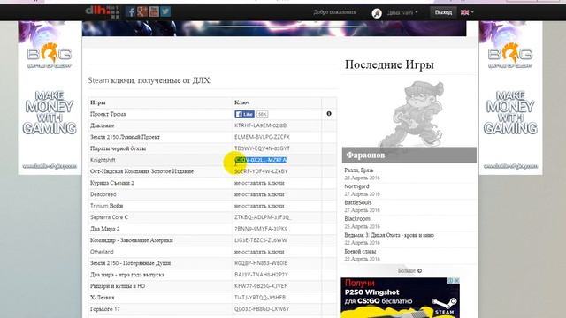This screenshot has width=566, height=318.
Task: Click the Х-Лезвия game name
Action: (x=103, y=298)
